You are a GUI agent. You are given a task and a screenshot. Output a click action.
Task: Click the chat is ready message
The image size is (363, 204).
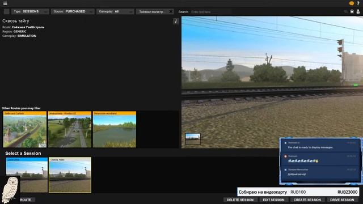tap(310, 147)
